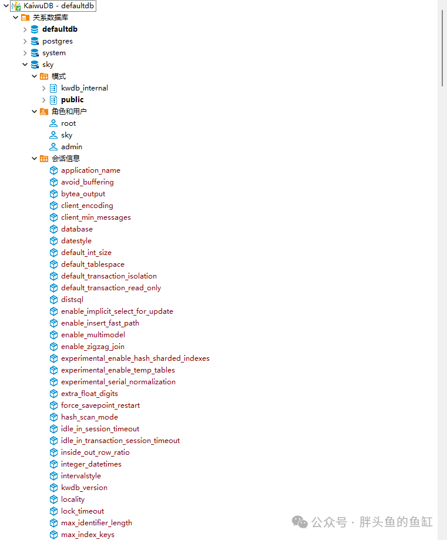Click the kwdb_version parameter icon
Image resolution: width=447 pixels, height=540 pixels.
[53, 488]
